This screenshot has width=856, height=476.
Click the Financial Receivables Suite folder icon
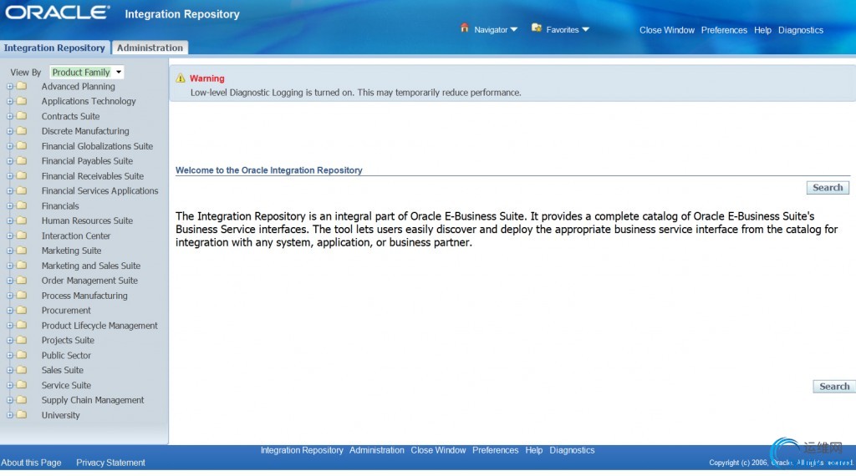[x=21, y=175]
